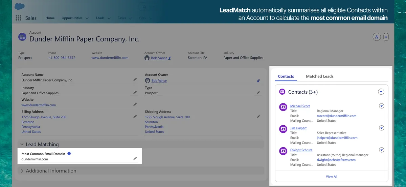Change owner icon next to Bob Vance in header

[x=170, y=58]
